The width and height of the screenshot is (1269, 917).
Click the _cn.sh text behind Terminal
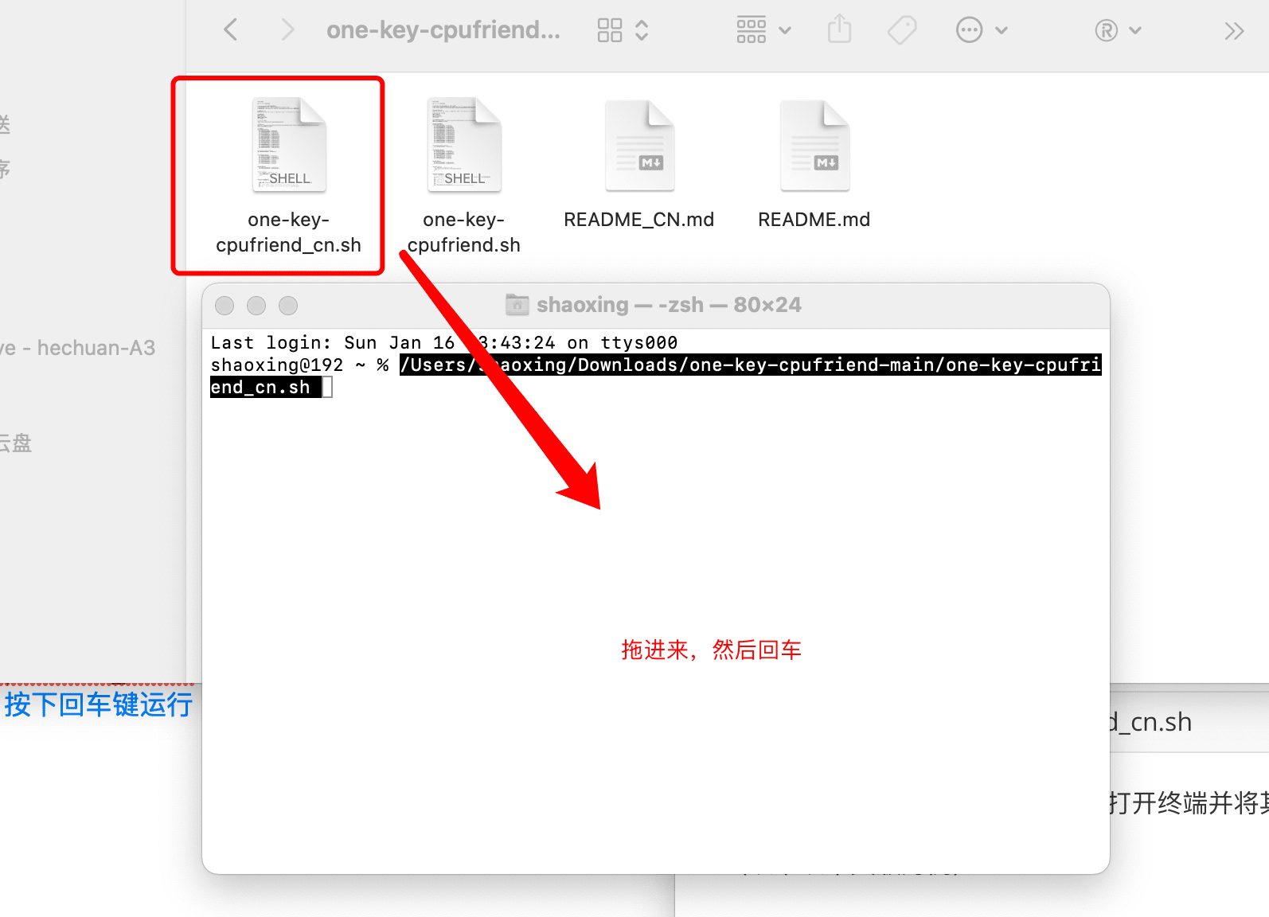1151,722
